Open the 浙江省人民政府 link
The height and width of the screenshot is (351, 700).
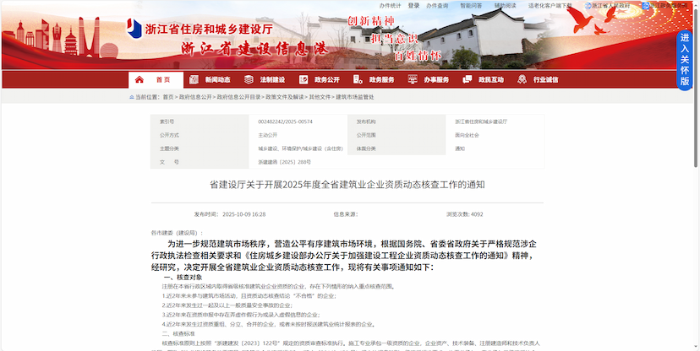point(610,5)
